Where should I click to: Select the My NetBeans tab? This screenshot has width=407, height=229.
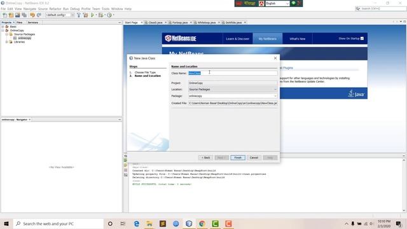[267, 39]
